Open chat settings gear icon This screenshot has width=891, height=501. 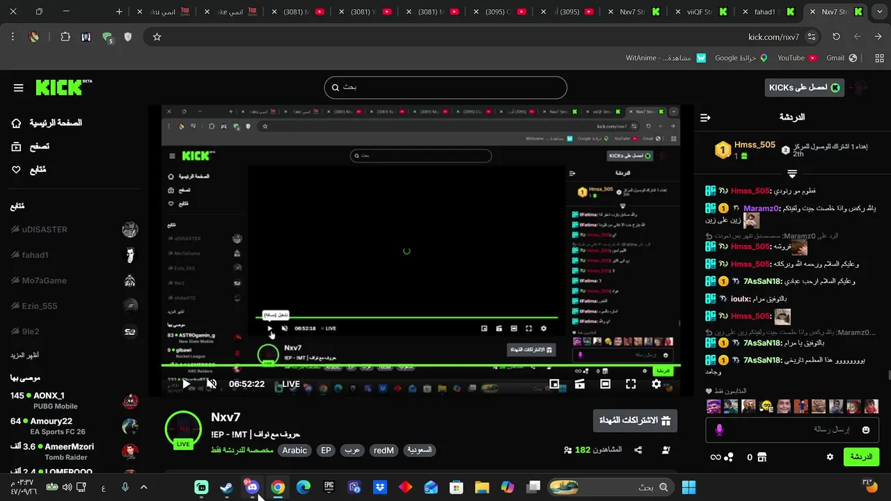[x=830, y=457]
